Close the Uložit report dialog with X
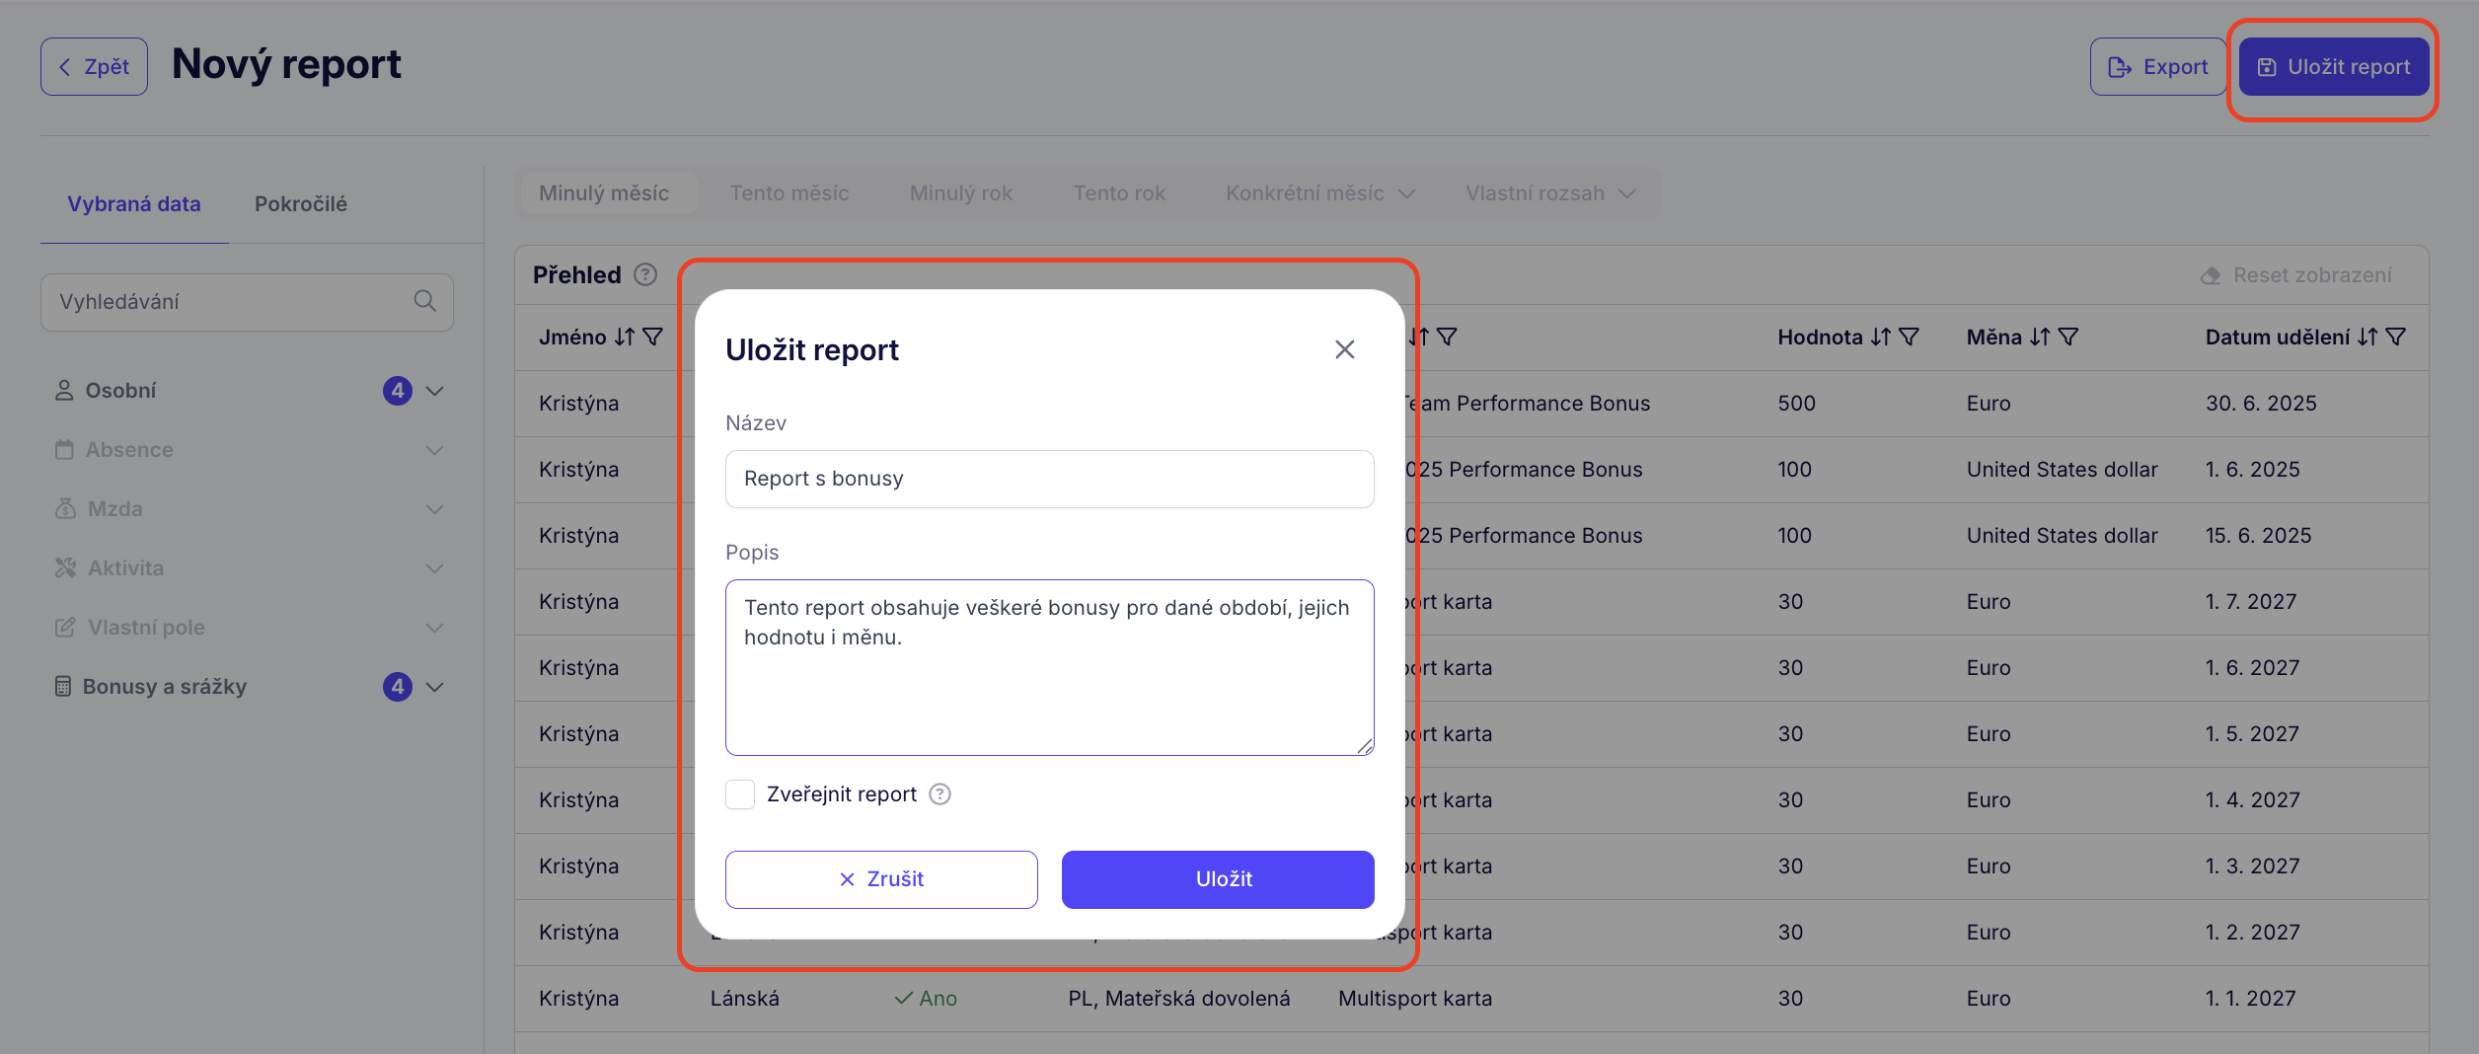The height and width of the screenshot is (1054, 2479). [x=1344, y=349]
